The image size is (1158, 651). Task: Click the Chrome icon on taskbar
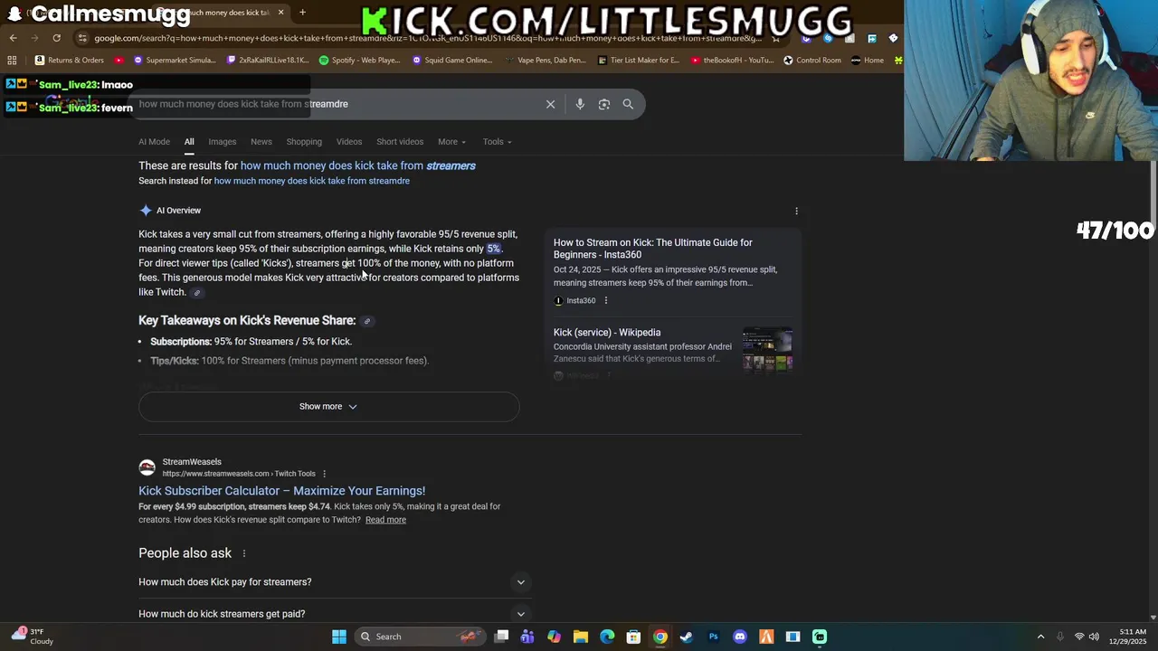click(x=660, y=637)
